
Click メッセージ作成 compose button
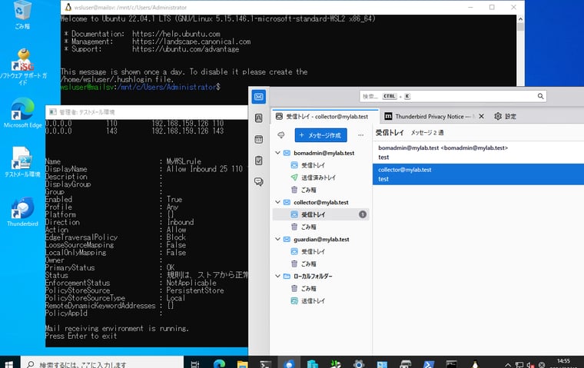[320, 135]
